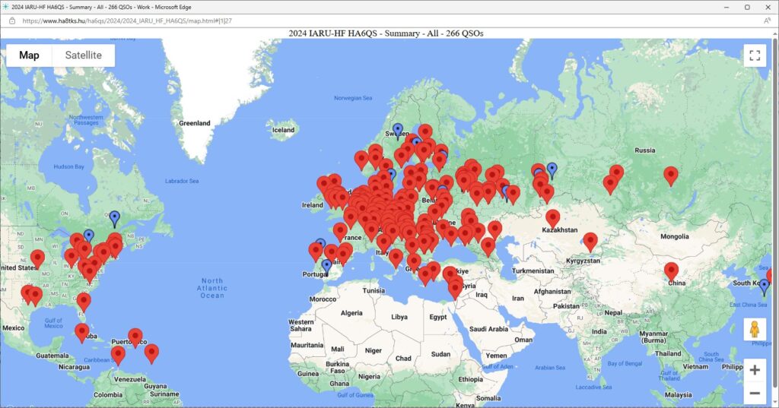
Task: Zoom out with the minus button
Action: [x=755, y=393]
